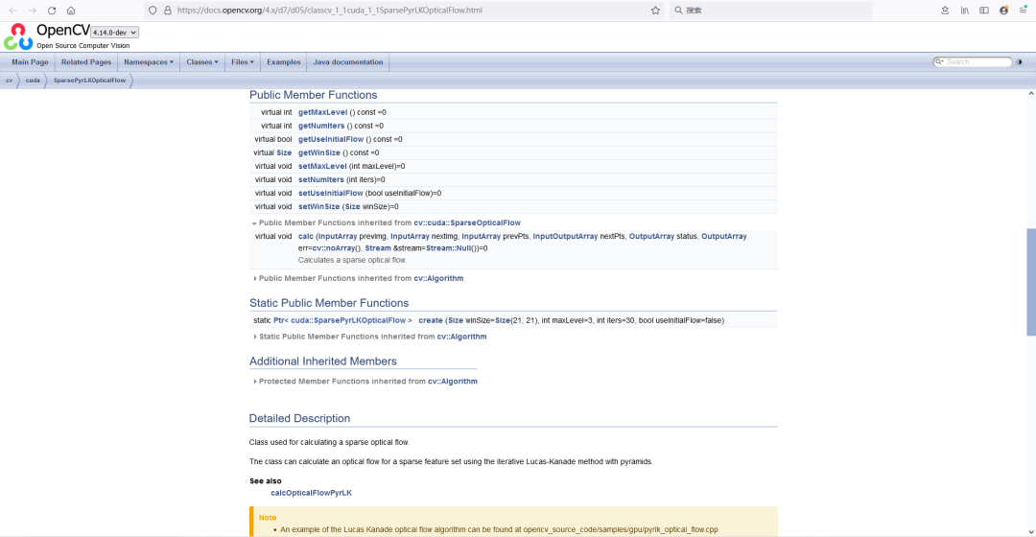Click the OpenCV logo
This screenshot has height=537, width=1036.
coord(18,37)
